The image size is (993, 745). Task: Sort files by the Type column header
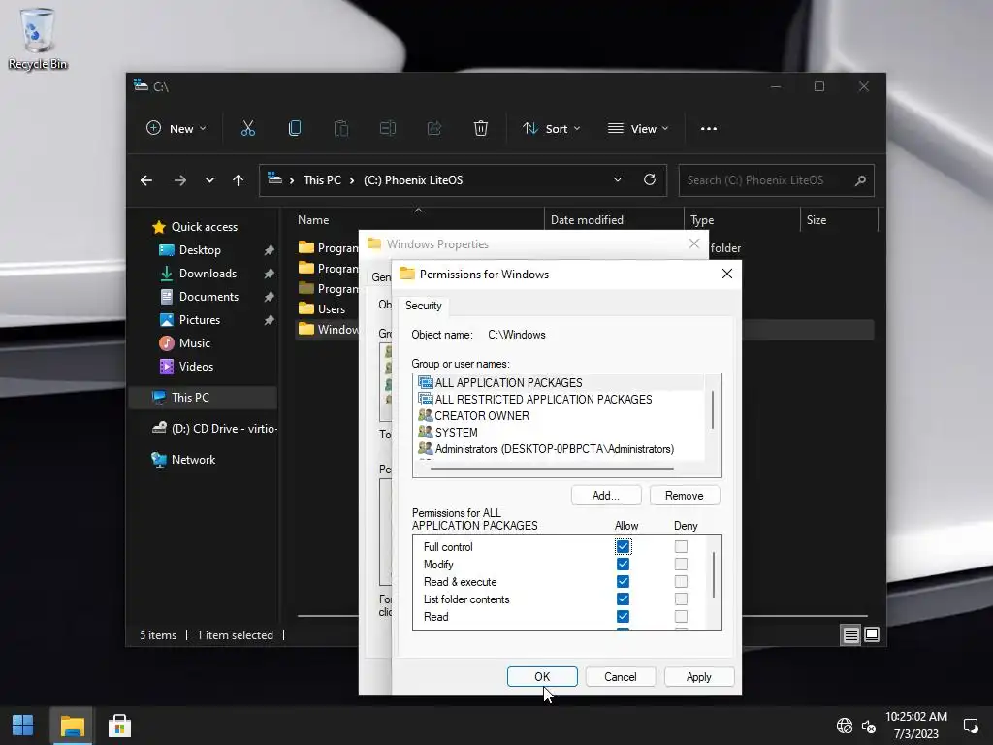742,220
